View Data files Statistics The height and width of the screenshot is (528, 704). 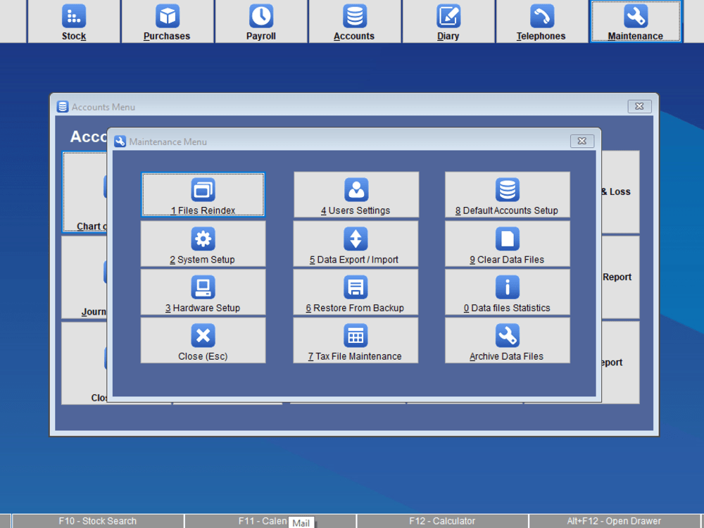(x=507, y=291)
